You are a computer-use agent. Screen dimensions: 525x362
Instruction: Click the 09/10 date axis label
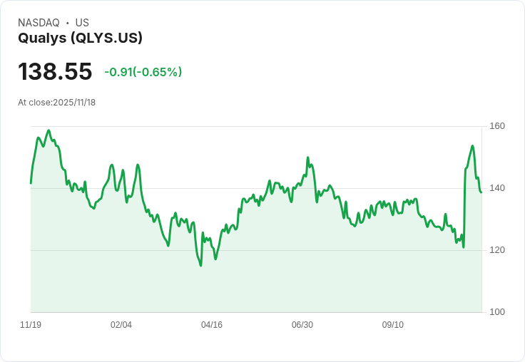(393, 325)
